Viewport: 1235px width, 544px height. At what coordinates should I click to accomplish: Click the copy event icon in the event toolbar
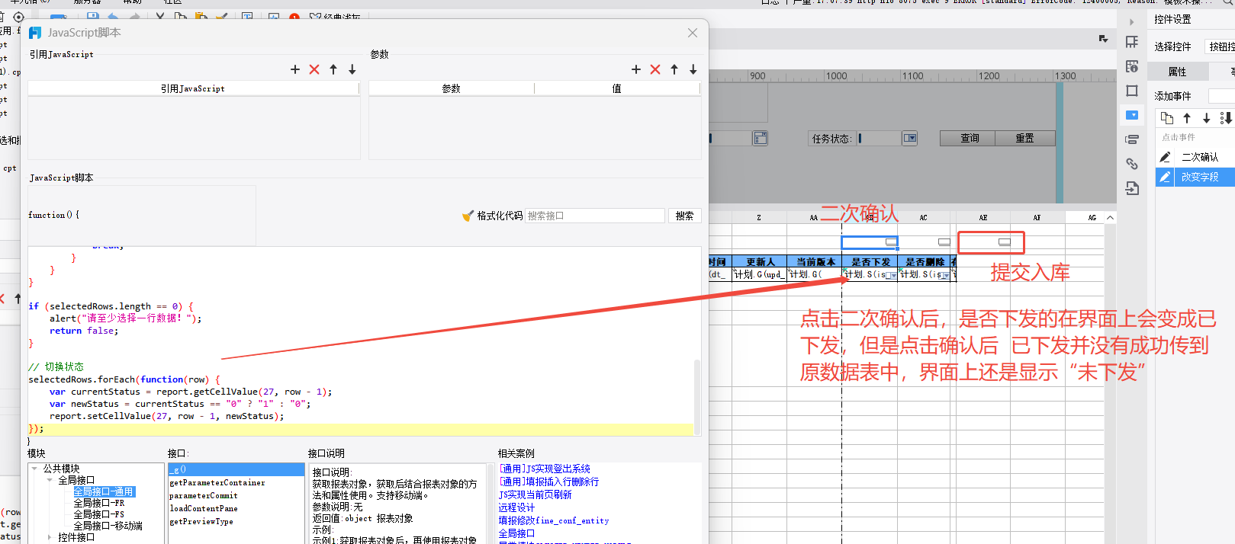1167,118
